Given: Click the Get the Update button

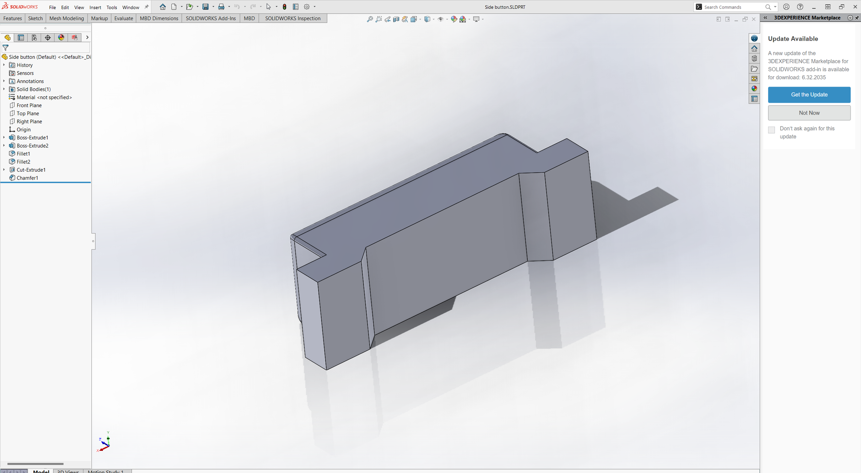Looking at the screenshot, I should tap(809, 95).
